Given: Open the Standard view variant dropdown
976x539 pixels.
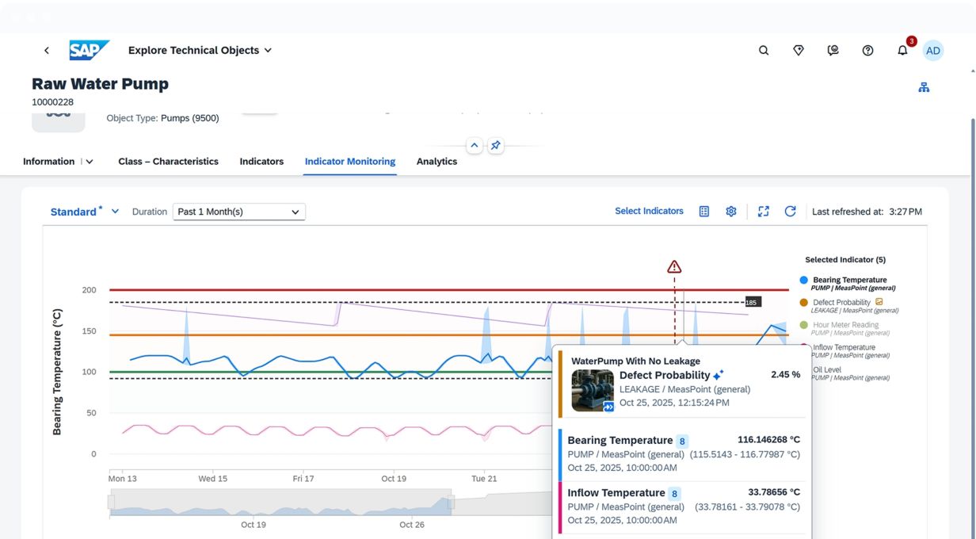Looking at the screenshot, I should pos(115,212).
